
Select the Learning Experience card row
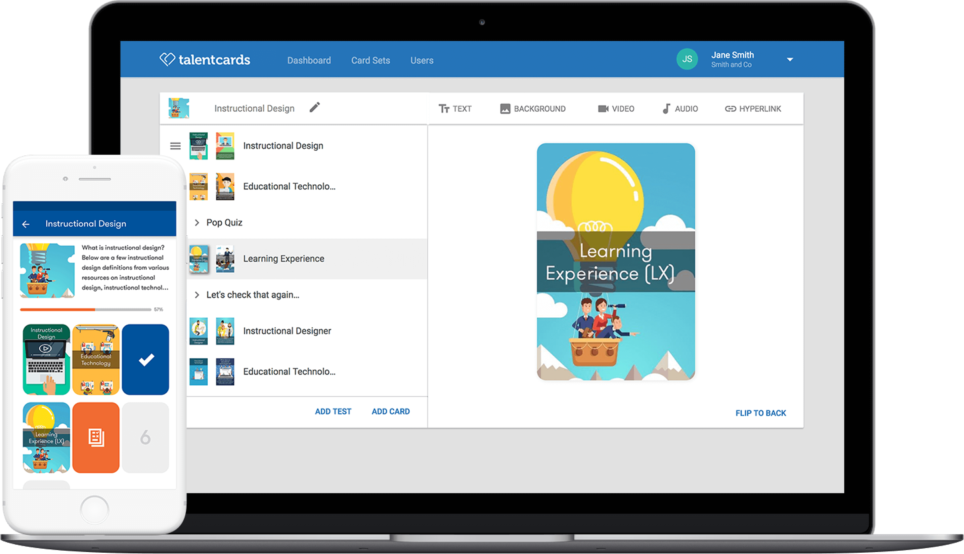[x=307, y=259]
